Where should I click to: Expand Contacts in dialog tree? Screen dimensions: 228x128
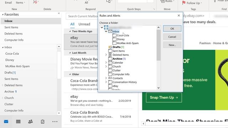click(106, 78)
